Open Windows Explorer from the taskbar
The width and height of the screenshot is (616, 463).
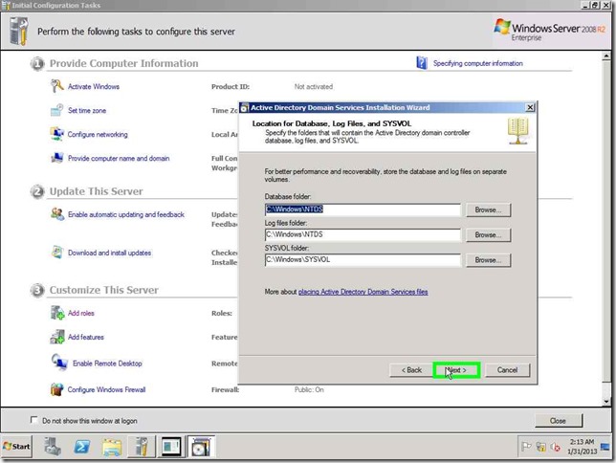click(112, 447)
